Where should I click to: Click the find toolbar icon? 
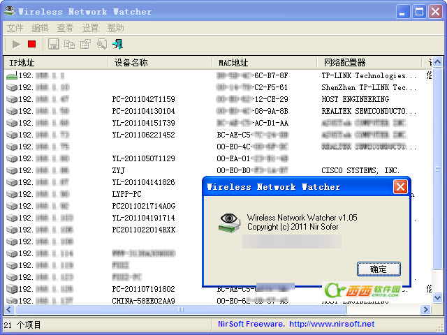pos(102,44)
